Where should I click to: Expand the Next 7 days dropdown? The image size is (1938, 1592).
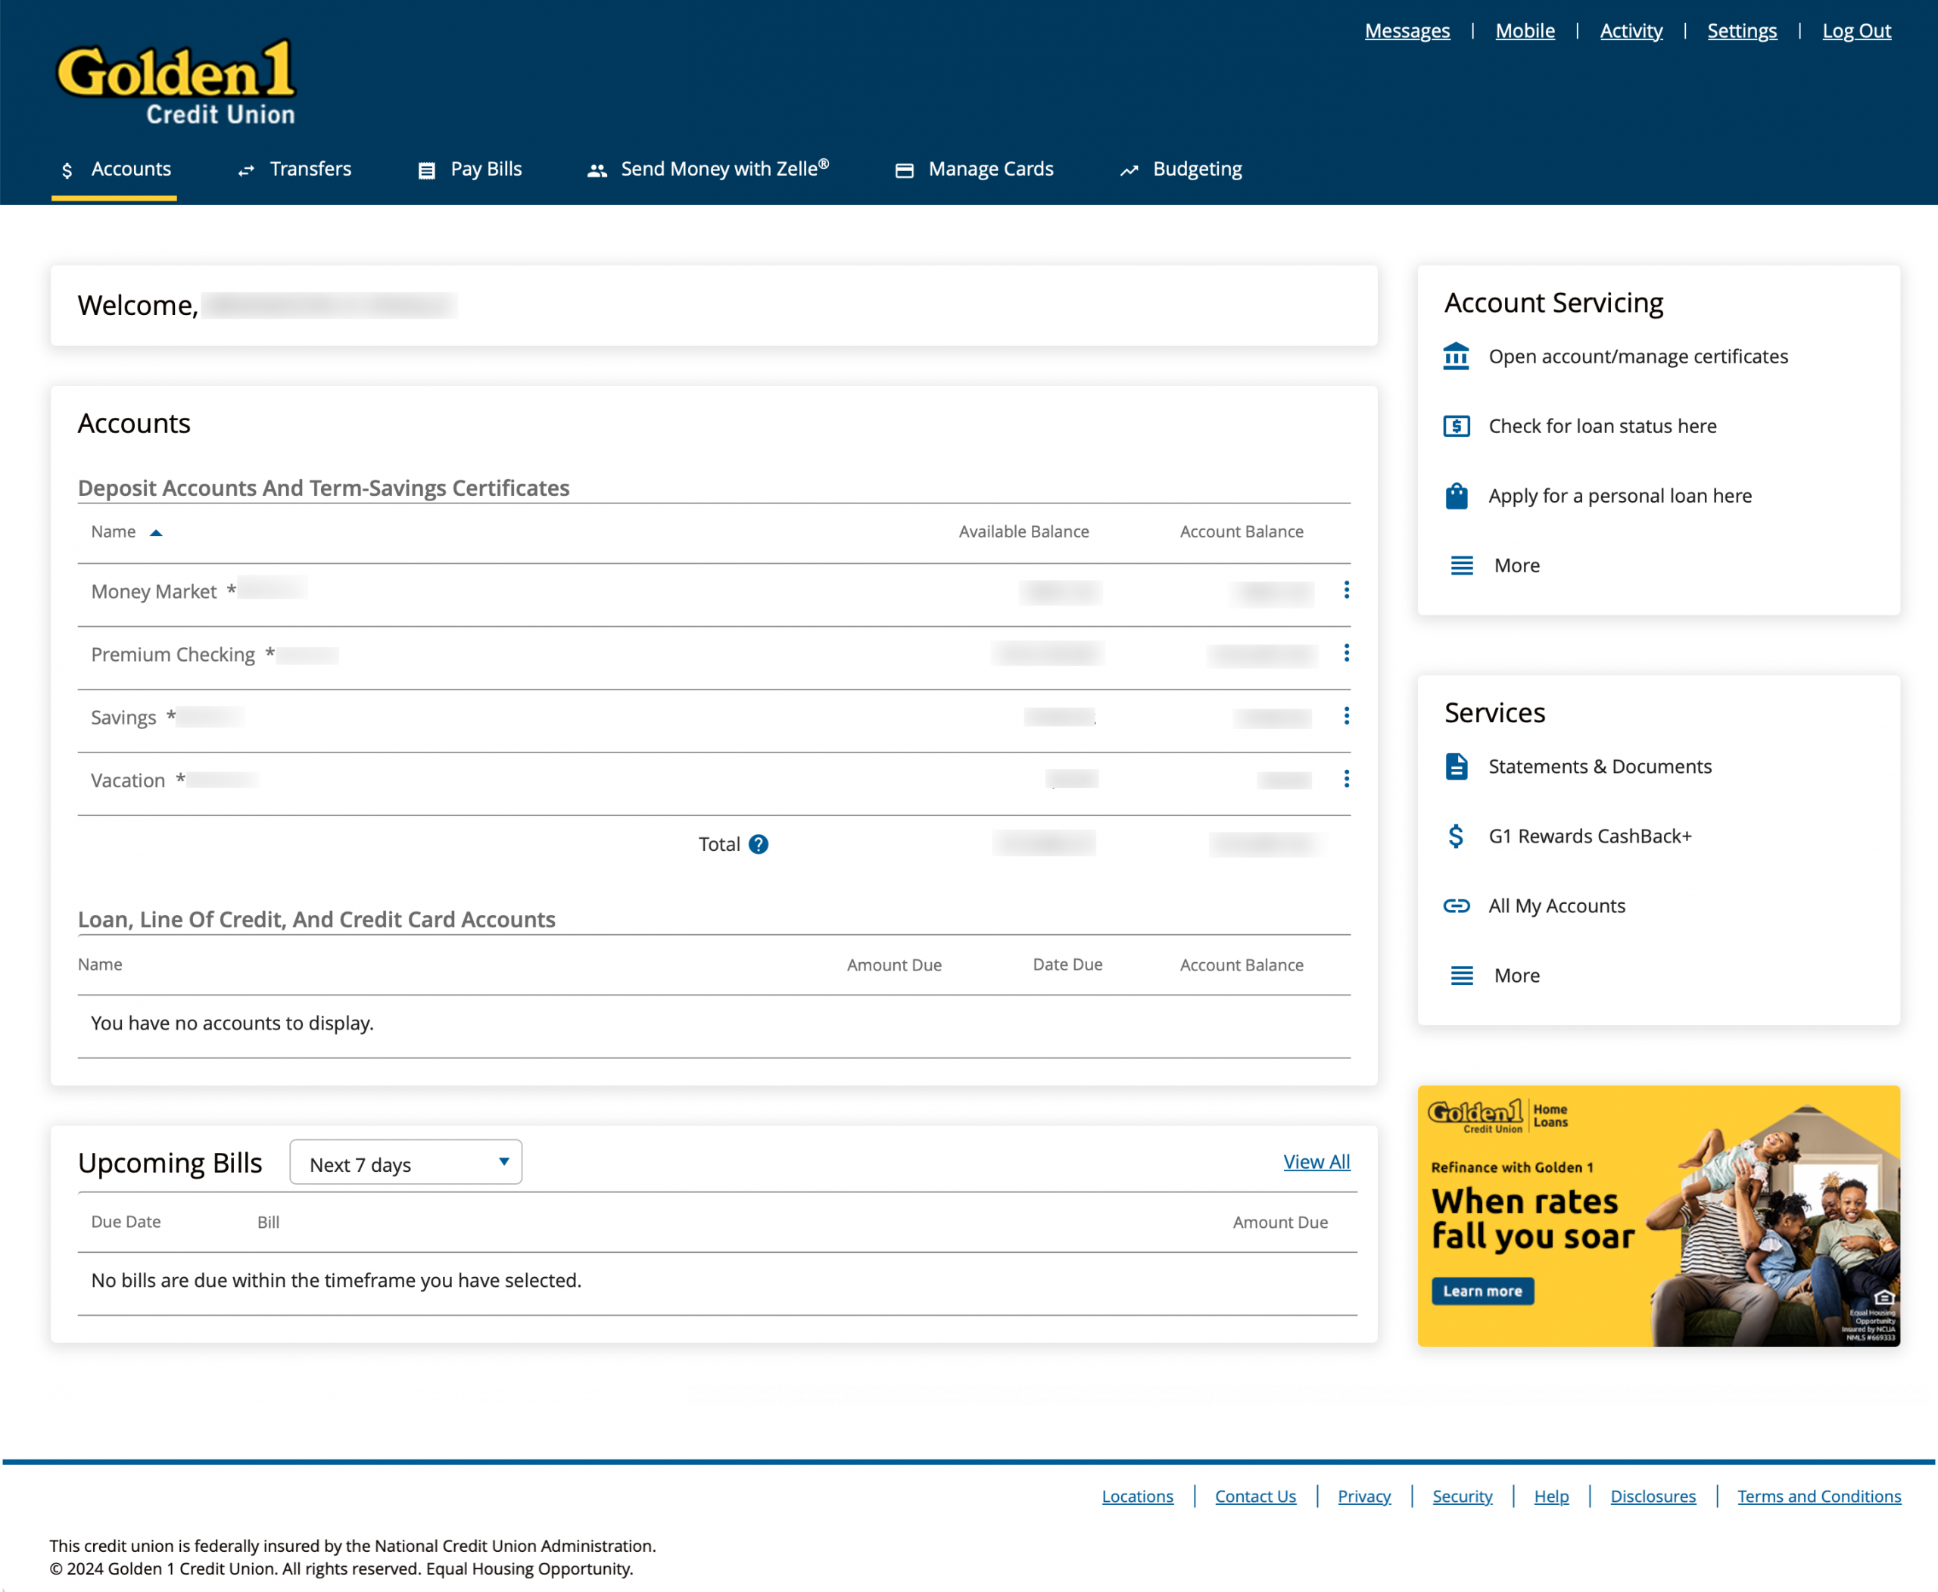(x=407, y=1163)
